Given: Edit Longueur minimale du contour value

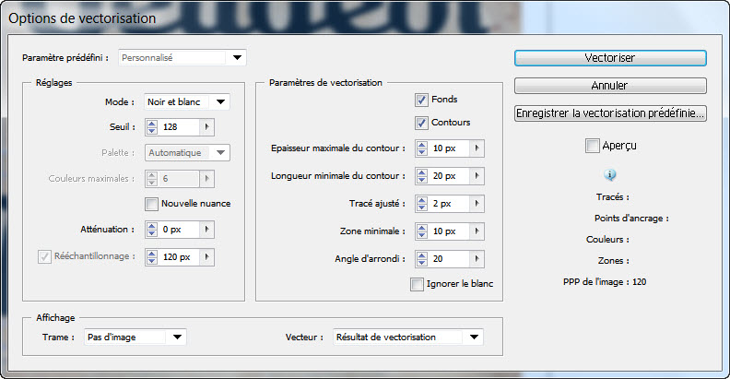Looking at the screenshot, I should (x=449, y=176).
